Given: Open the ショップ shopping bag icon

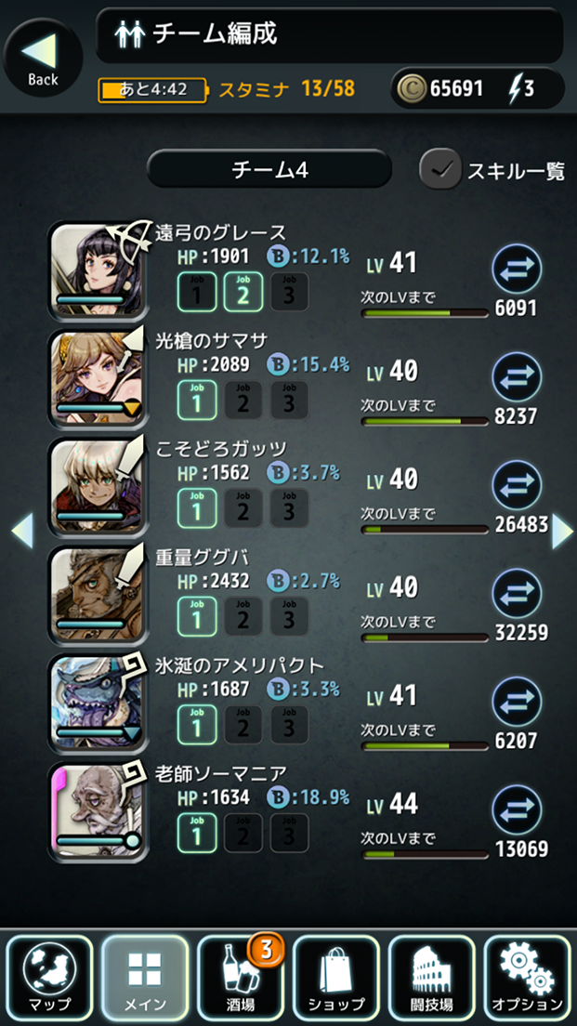Looking at the screenshot, I should [336, 977].
